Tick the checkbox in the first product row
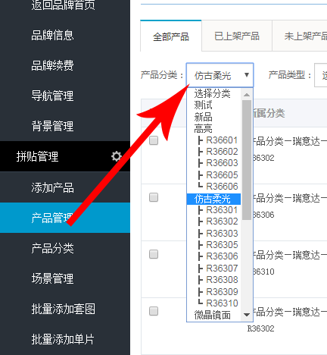The image size is (327, 355). pyautogui.click(x=154, y=140)
